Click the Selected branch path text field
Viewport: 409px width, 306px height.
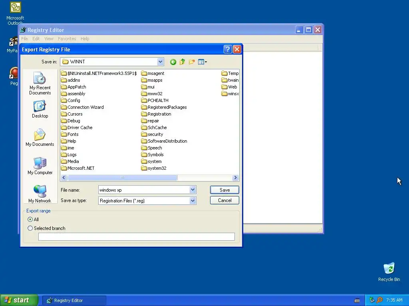137,237
